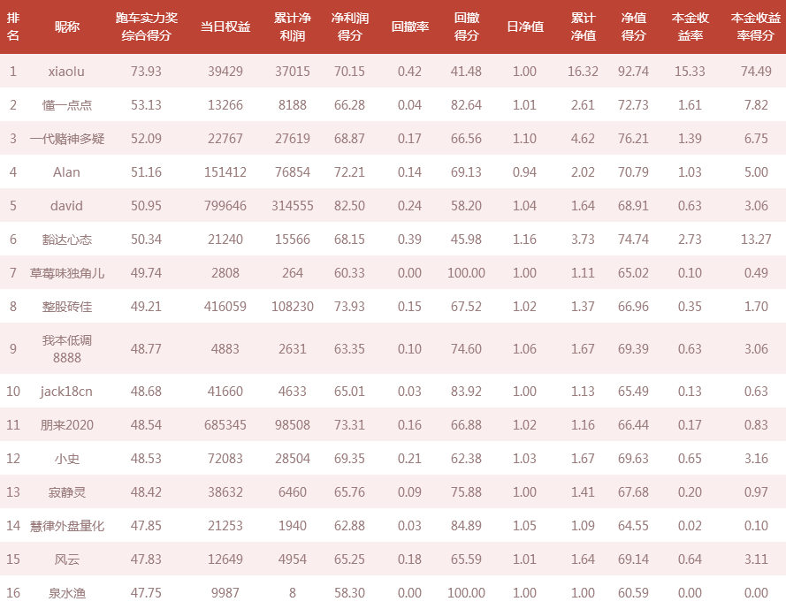The height and width of the screenshot is (609, 786).
Task: Click the rank 16 row nickname 泉水渔
Action: tap(66, 592)
